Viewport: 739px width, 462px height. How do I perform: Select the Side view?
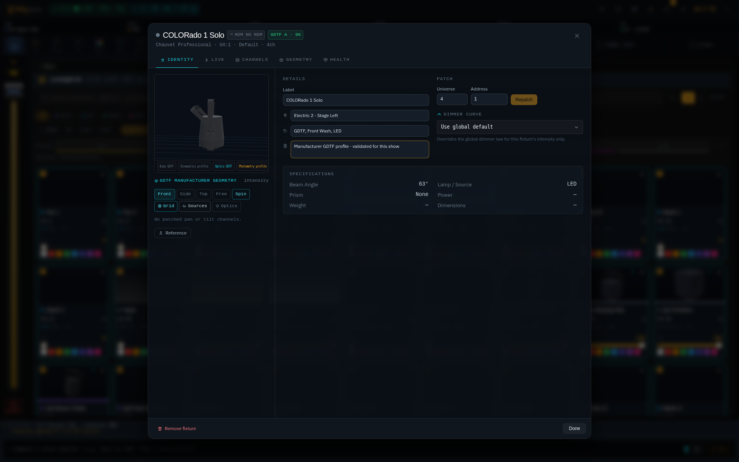pyautogui.click(x=186, y=194)
